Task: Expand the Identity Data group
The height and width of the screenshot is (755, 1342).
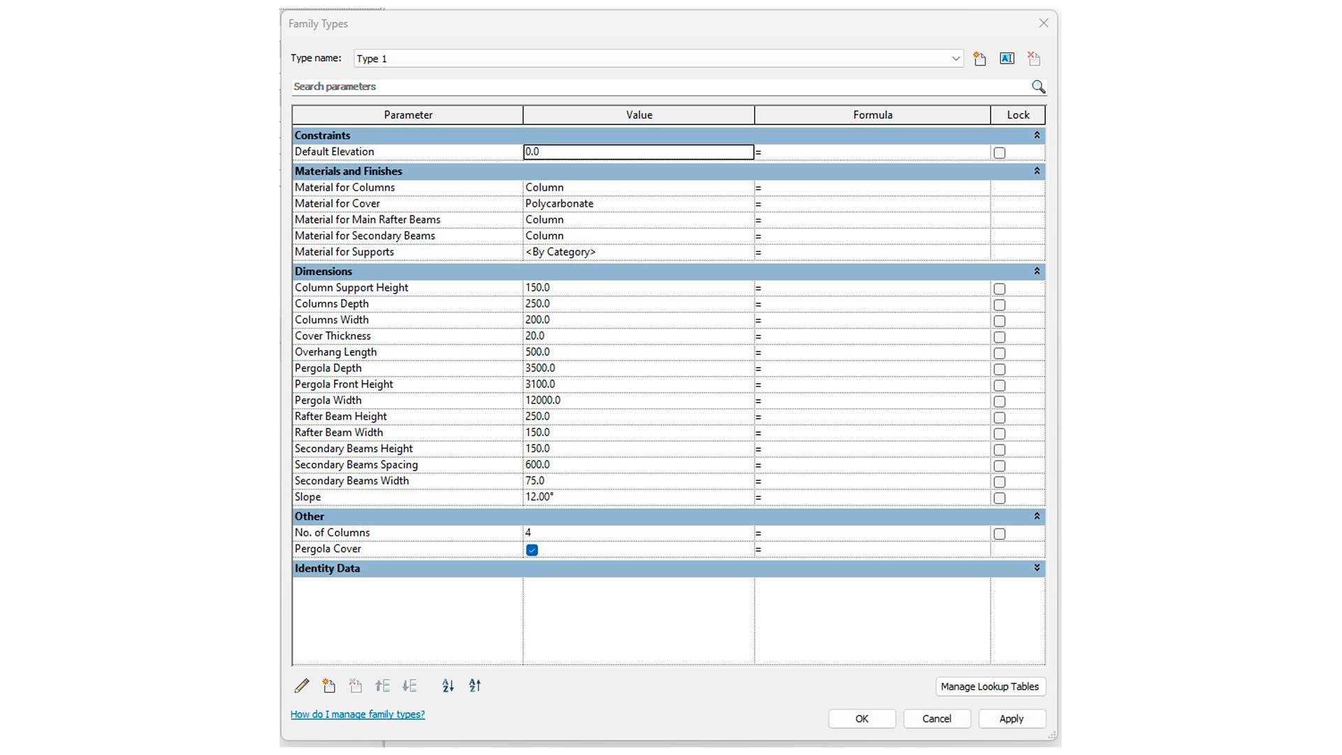Action: coord(1037,568)
